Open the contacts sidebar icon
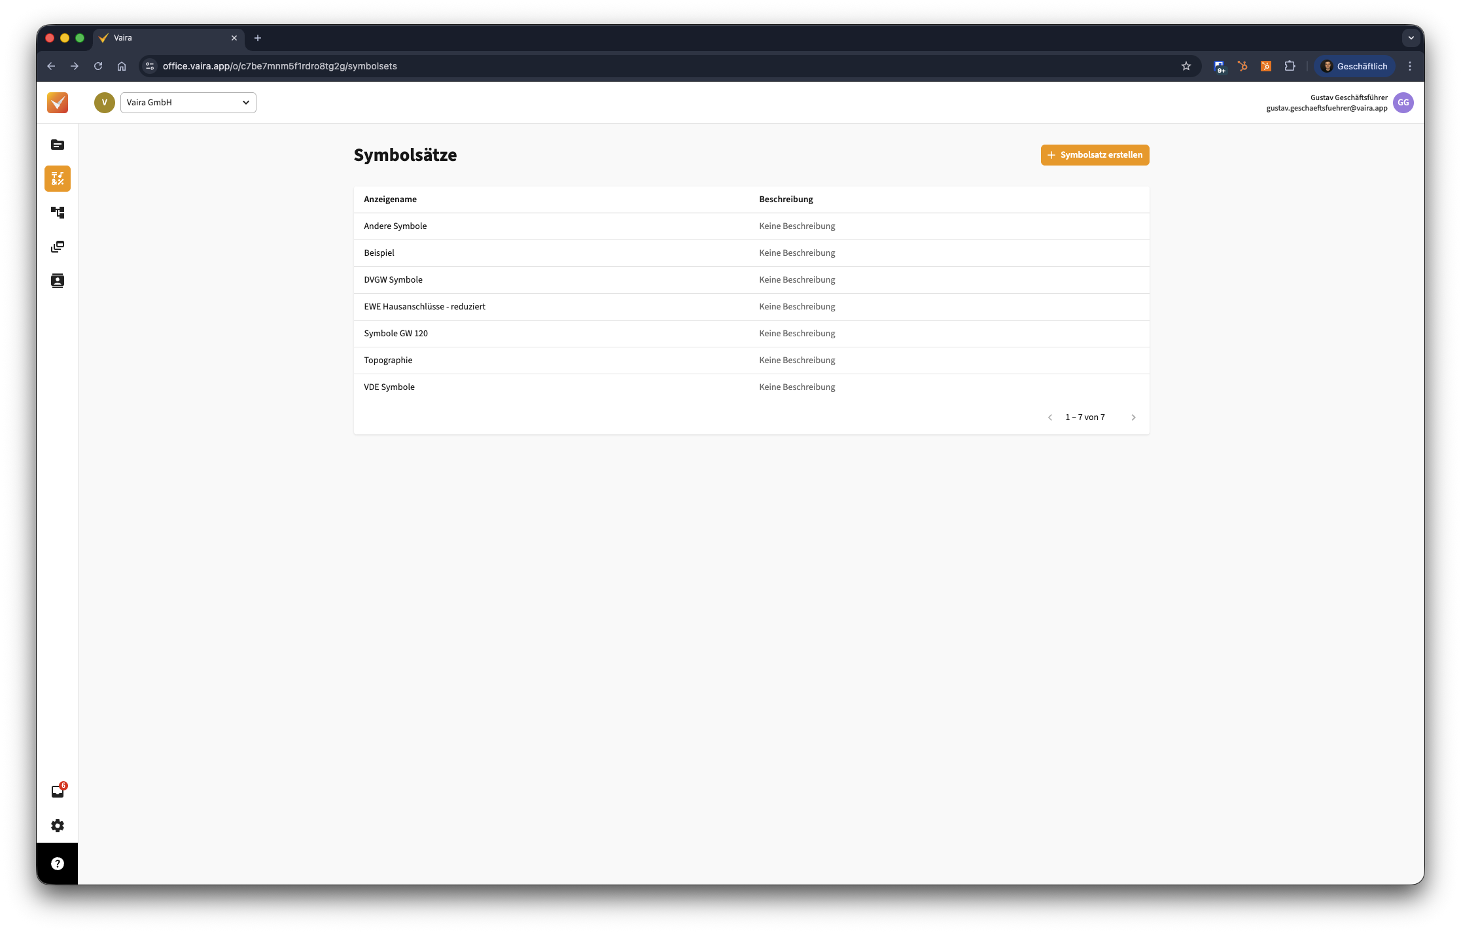1461x933 pixels. coord(58,281)
